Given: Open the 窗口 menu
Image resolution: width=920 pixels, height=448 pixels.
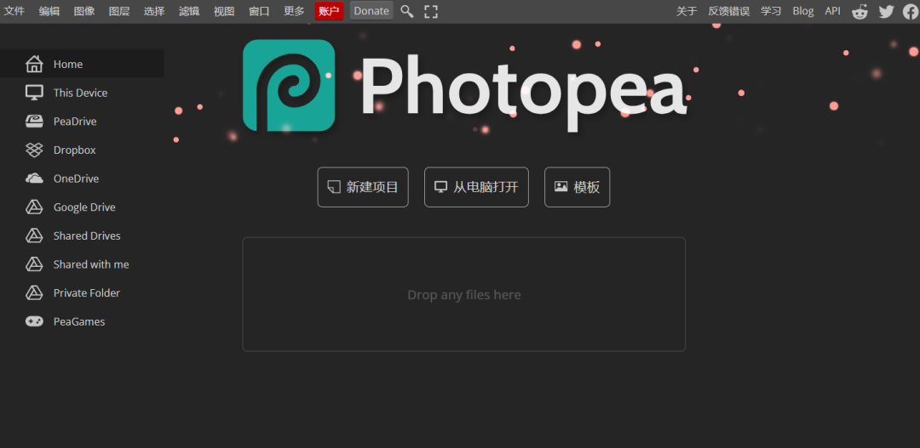Looking at the screenshot, I should pos(259,11).
